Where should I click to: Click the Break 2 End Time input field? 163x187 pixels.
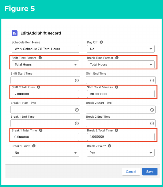pyautogui.click(x=121, y=123)
